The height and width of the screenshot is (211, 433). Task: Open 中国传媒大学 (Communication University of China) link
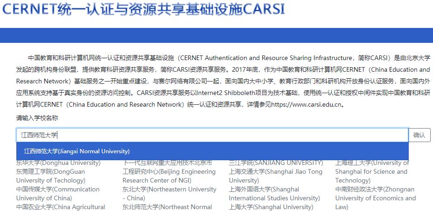(58, 194)
